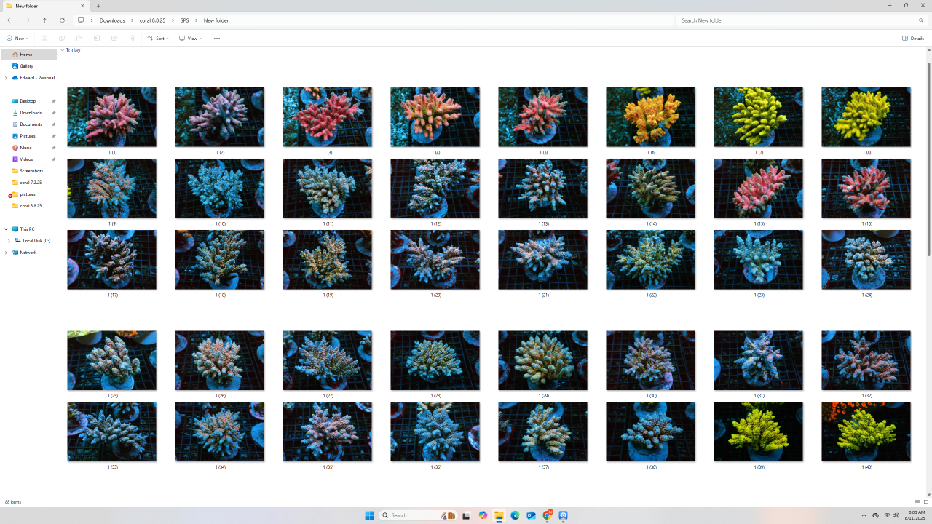Select the thumbnail named 1 (28)

[435, 361]
